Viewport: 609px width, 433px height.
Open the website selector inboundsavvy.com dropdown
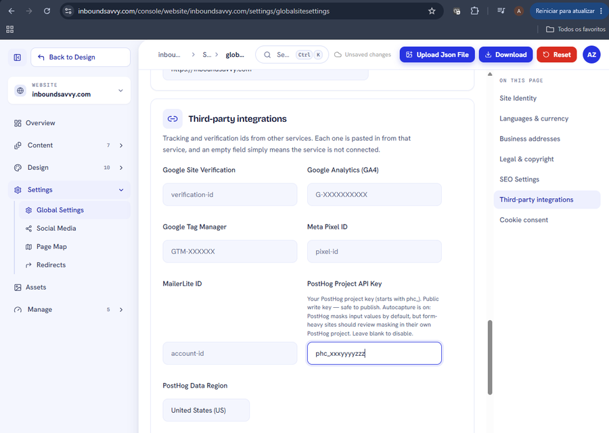point(69,91)
